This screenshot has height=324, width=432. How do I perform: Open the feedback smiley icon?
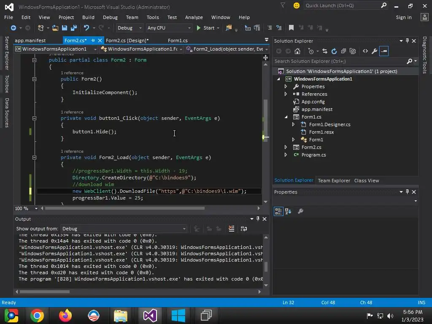[x=297, y=5]
